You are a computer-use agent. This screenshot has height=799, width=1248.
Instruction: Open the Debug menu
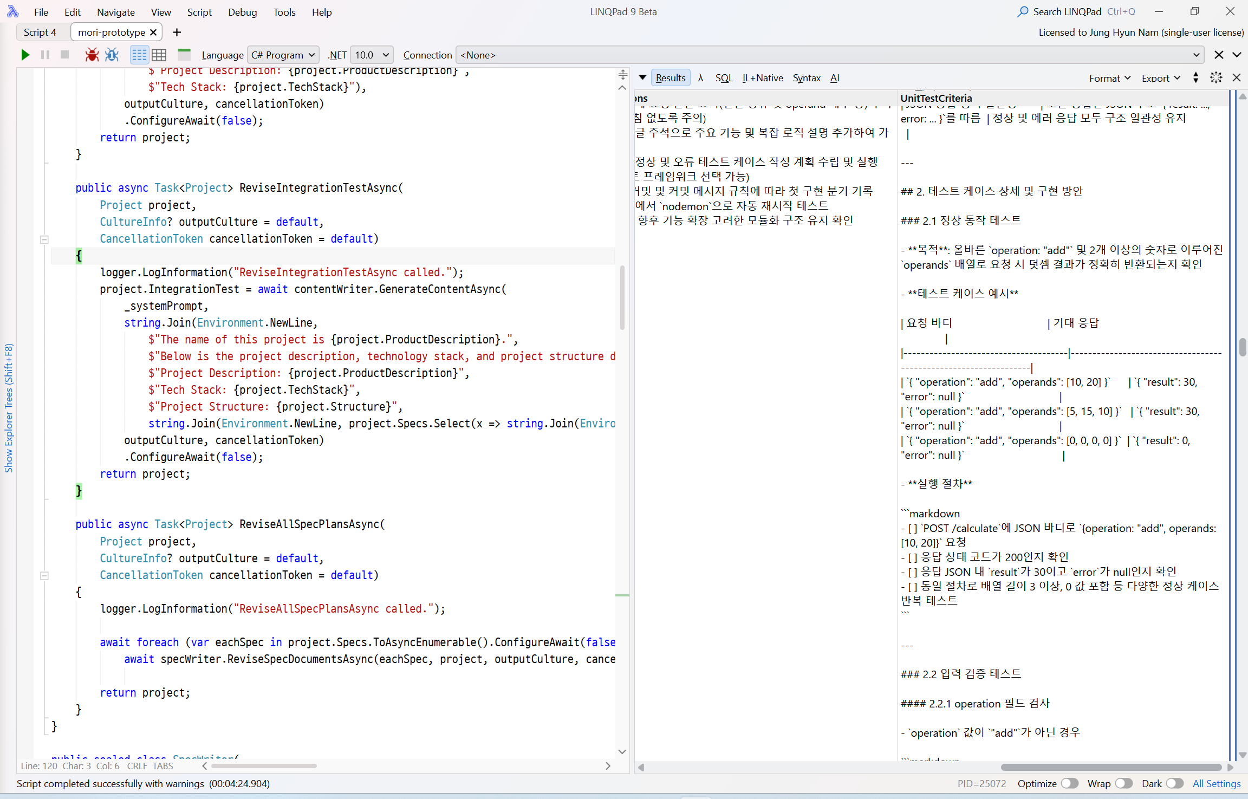(x=242, y=12)
